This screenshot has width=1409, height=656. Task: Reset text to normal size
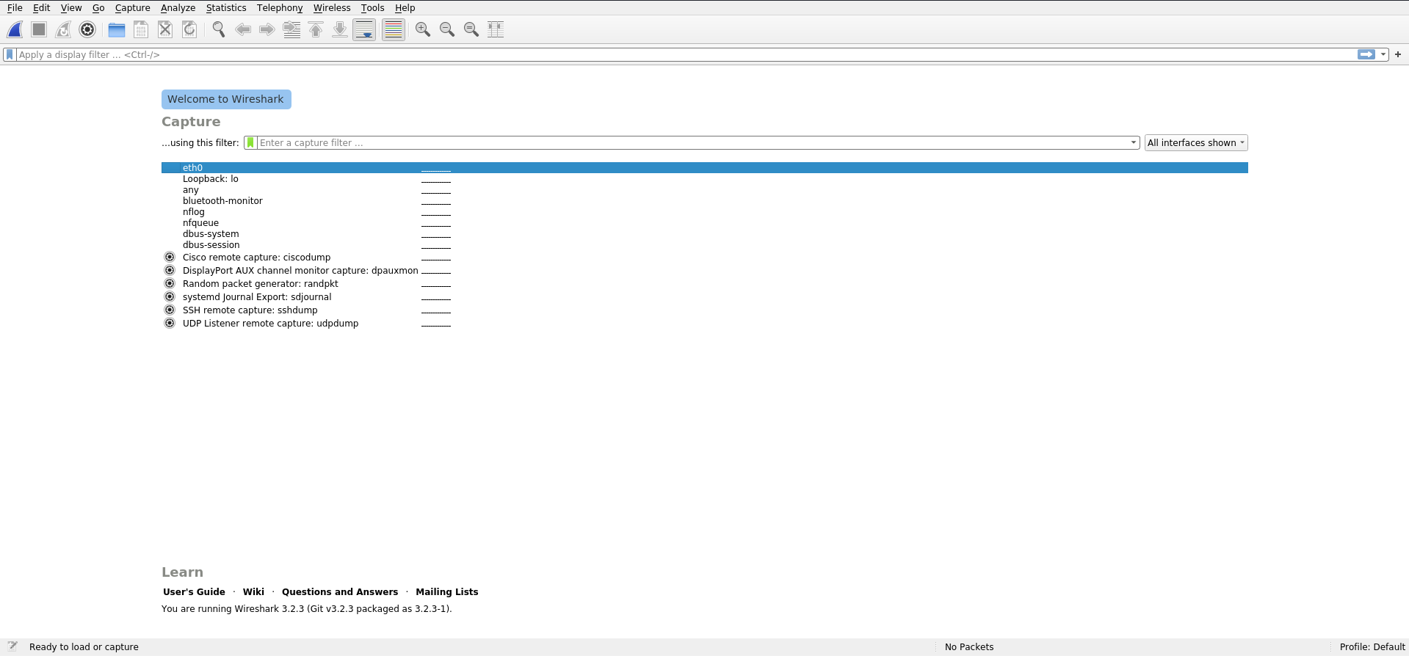point(471,29)
